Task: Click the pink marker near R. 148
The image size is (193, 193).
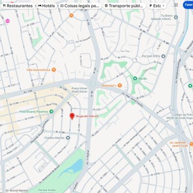Action: coord(8,21)
